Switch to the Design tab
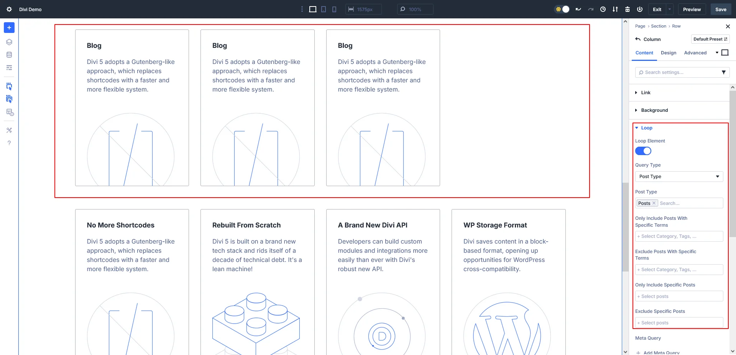Viewport: 736px width, 355px height. click(x=668, y=53)
